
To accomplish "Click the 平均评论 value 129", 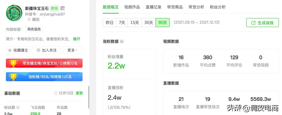I will [x=234, y=57].
